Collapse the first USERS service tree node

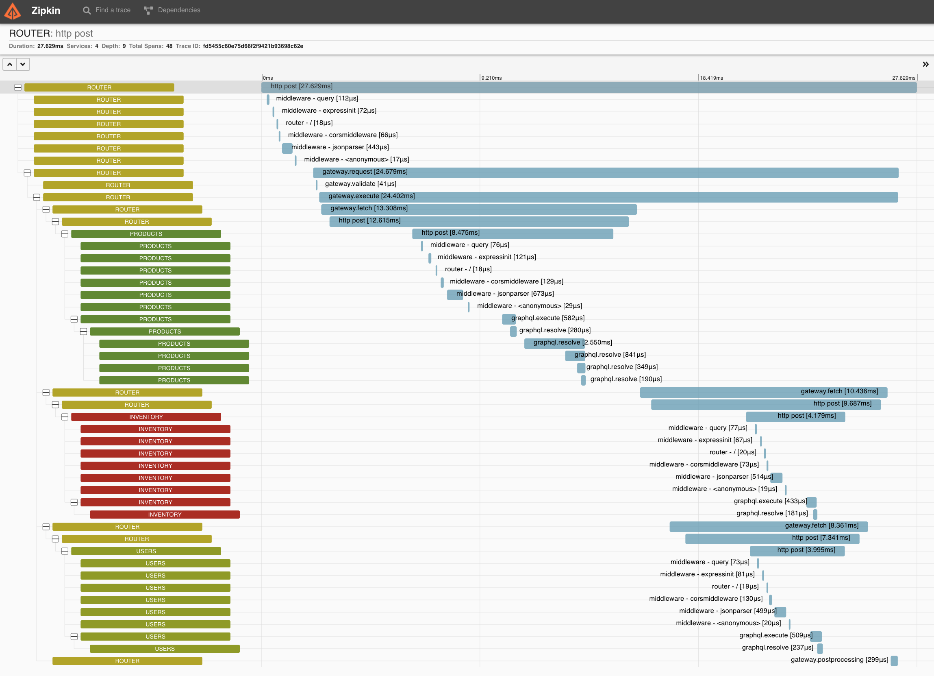click(x=65, y=552)
